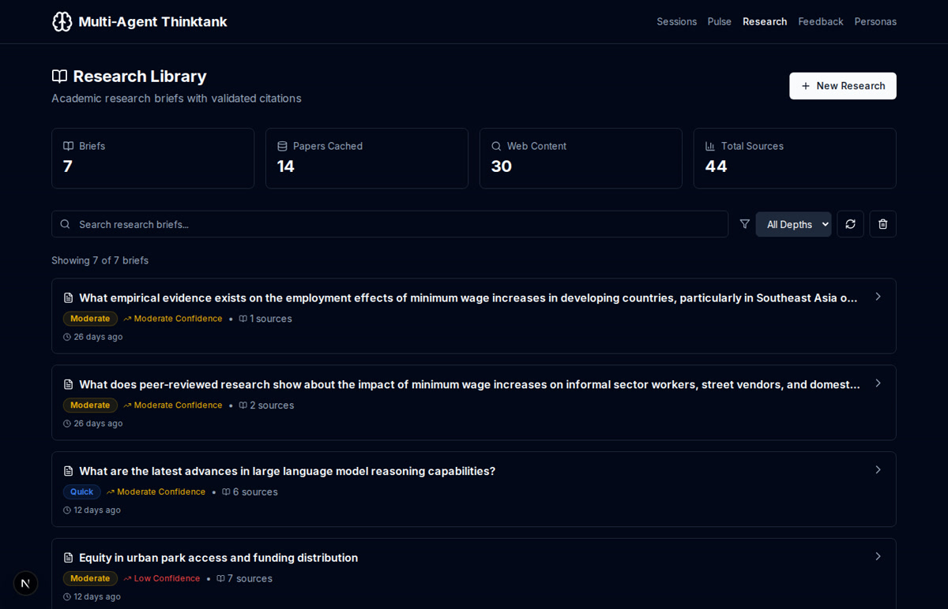The height and width of the screenshot is (609, 948).
Task: Toggle the Moderate depth badge on the first brief
Action: [90, 318]
